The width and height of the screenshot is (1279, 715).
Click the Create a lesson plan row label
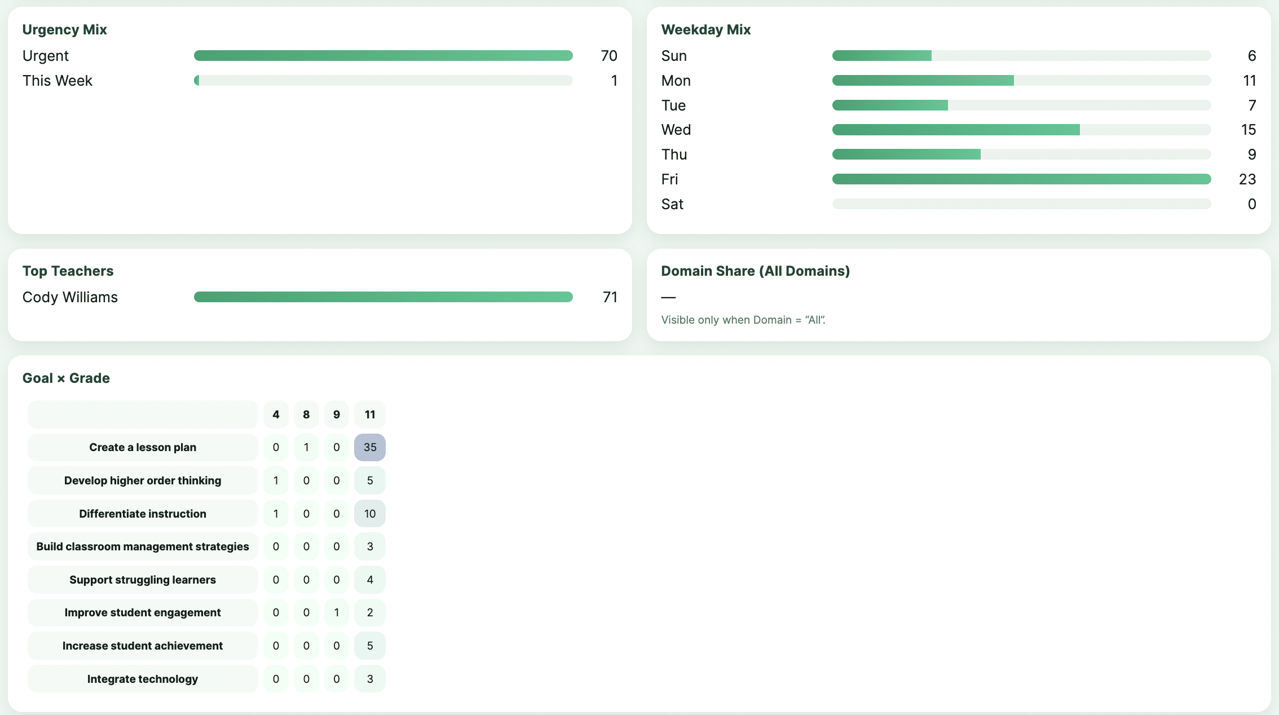pos(143,447)
